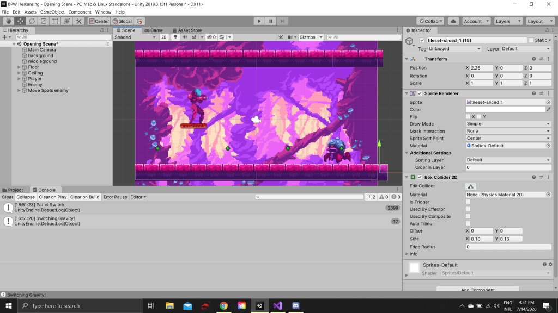
Task: Open the Draw Mode dropdown
Action: point(508,124)
